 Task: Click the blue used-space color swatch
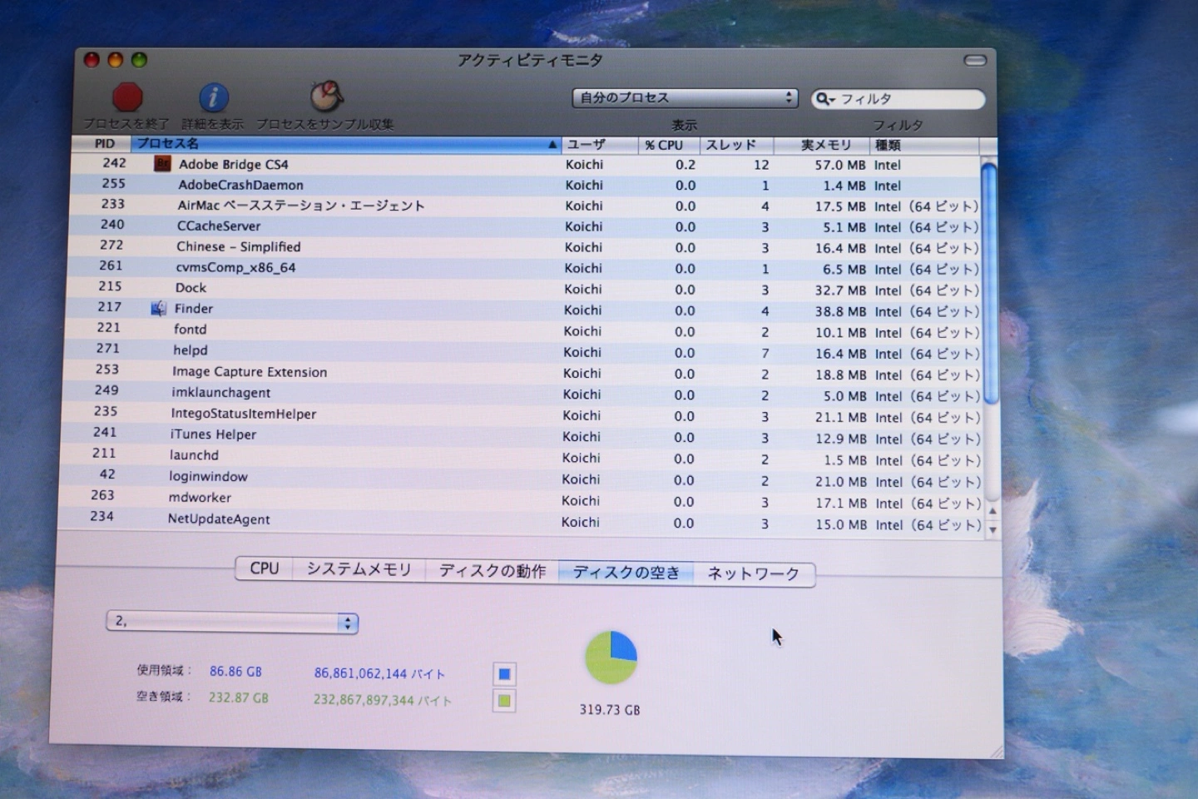click(x=504, y=674)
